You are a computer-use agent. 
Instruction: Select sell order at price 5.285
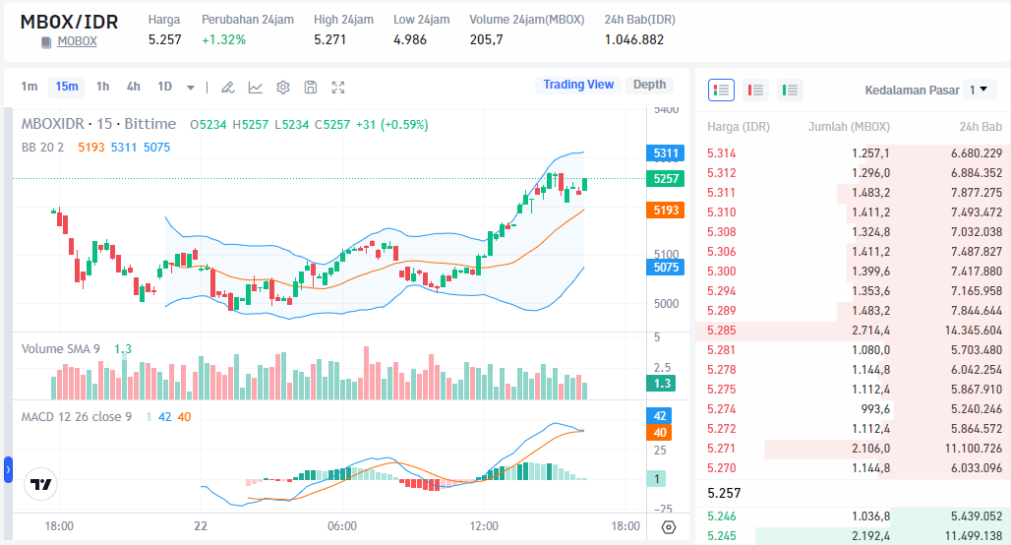pyautogui.click(x=853, y=331)
